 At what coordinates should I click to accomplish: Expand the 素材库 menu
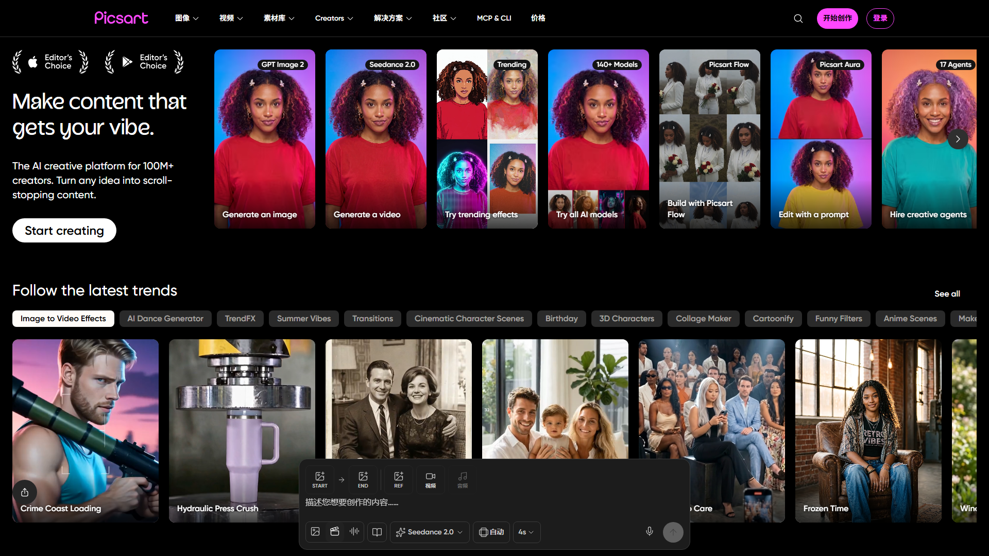pos(279,18)
